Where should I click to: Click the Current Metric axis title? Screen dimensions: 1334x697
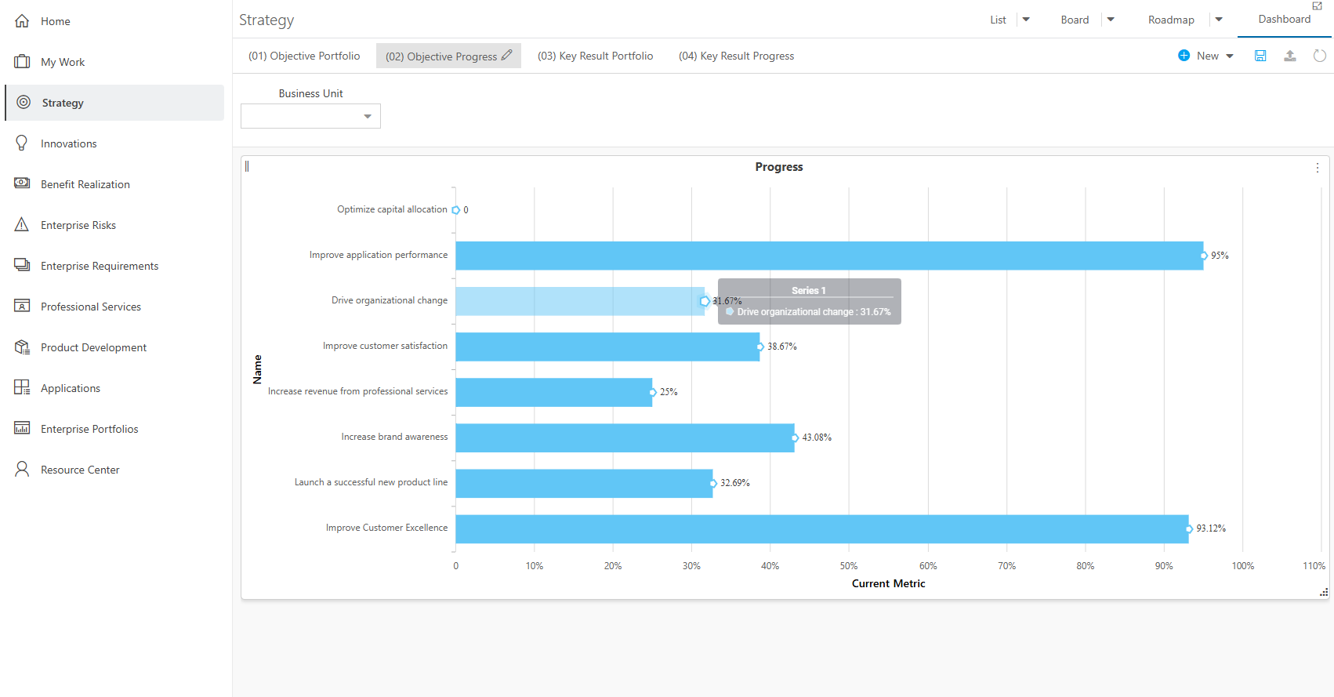click(x=888, y=583)
